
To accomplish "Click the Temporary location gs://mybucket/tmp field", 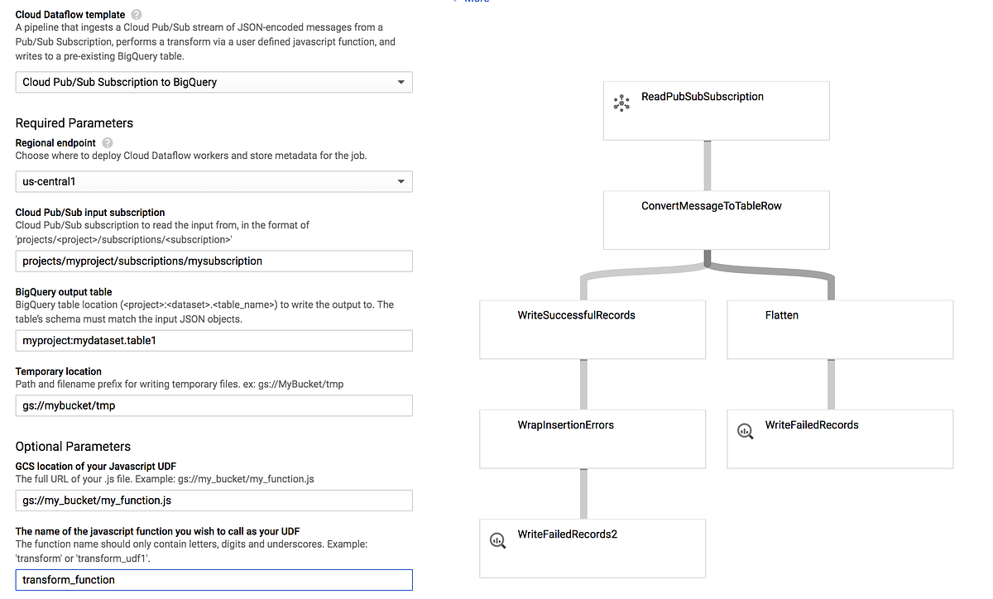I will click(x=213, y=405).
